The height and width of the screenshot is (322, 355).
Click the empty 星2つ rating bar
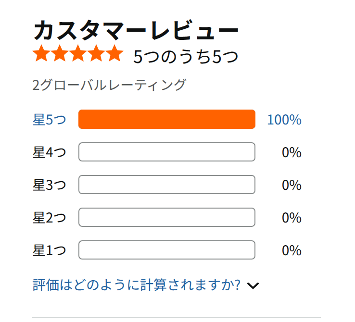click(x=167, y=217)
